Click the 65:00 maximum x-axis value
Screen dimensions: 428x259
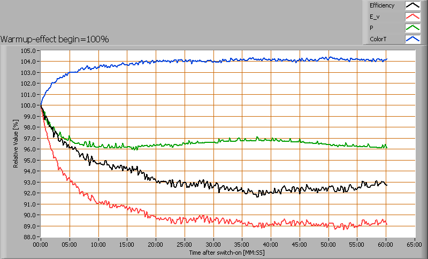[x=414, y=243]
